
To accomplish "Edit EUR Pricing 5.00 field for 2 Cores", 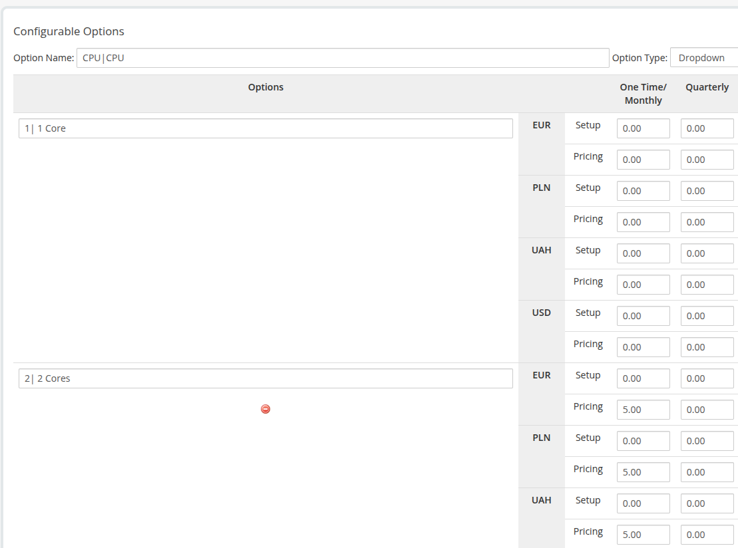I will (x=643, y=409).
